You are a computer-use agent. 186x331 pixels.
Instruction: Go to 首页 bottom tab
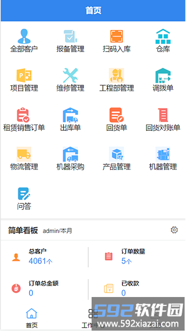pyautogui.click(x=32, y=318)
